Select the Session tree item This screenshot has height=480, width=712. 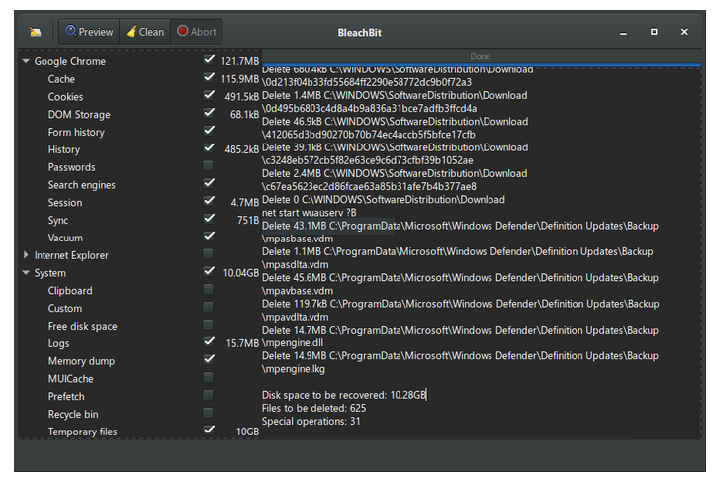(65, 202)
